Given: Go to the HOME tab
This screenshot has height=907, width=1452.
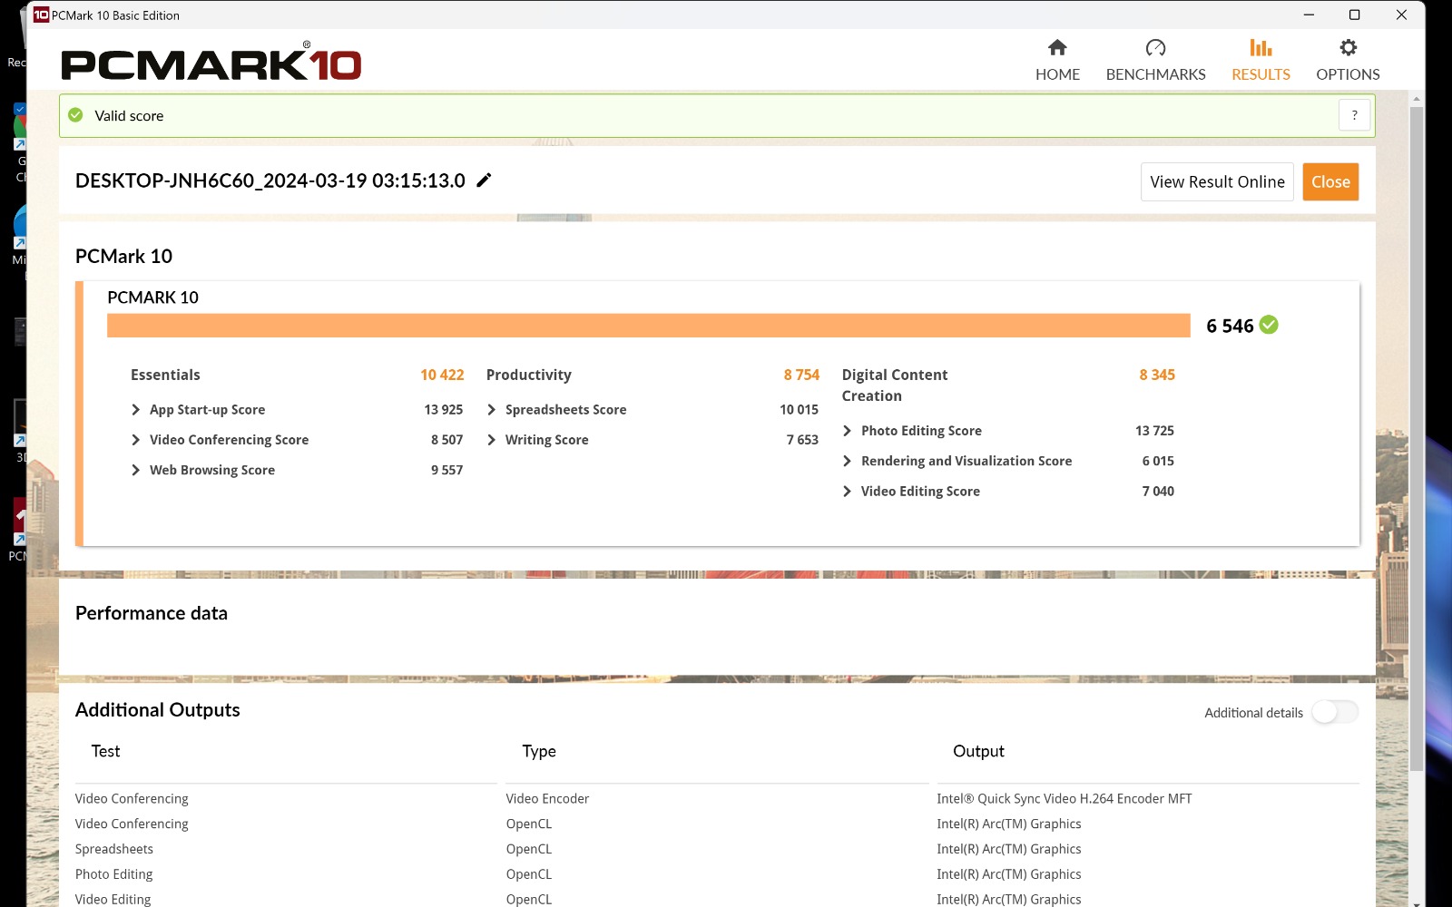Looking at the screenshot, I should coord(1057,74).
